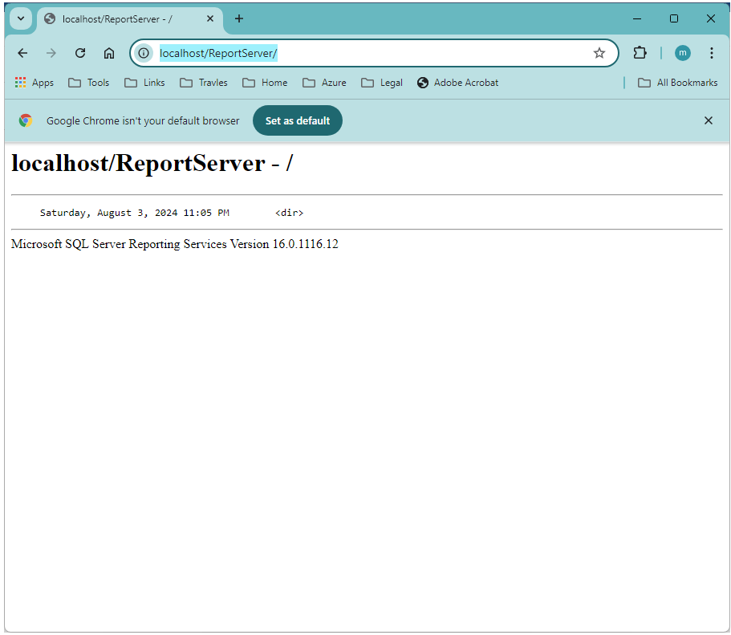Close the localhost/ReportServer tab
The image size is (731, 635).
[x=210, y=18]
